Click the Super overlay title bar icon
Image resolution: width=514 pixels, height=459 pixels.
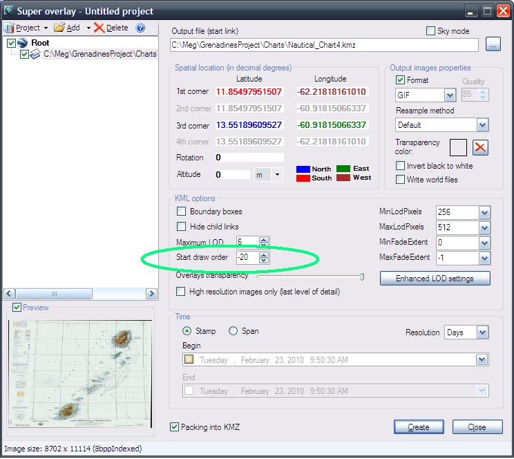click(8, 11)
